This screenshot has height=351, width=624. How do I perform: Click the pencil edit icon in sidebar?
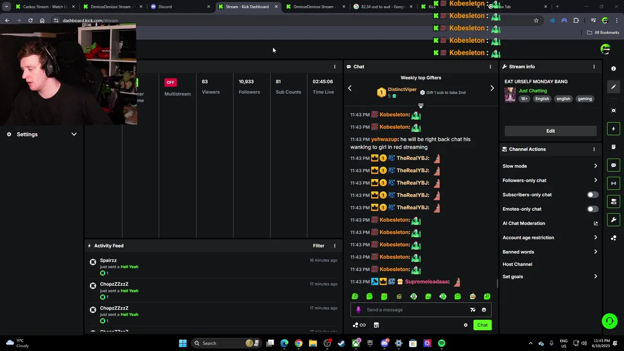pyautogui.click(x=614, y=87)
